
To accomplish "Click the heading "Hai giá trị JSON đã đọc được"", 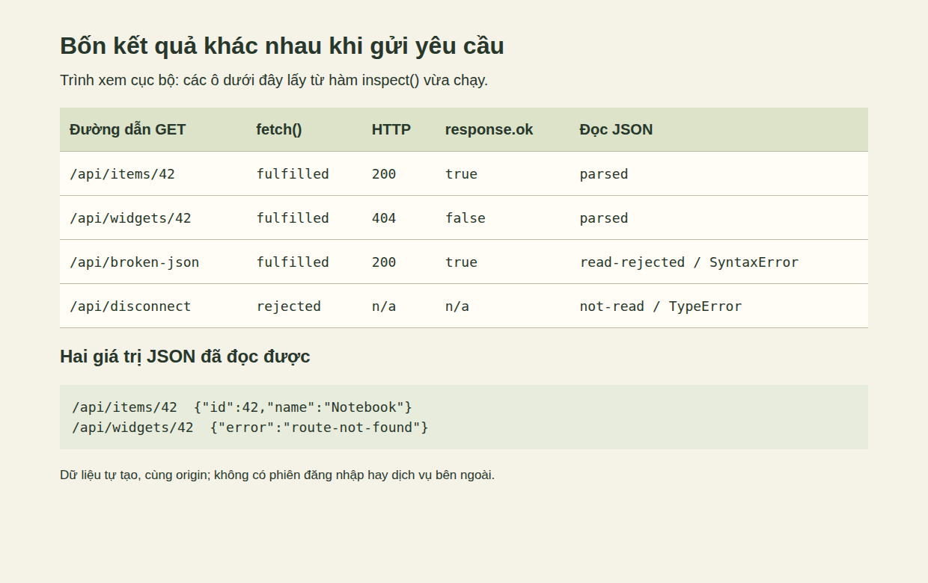I will click(185, 357).
